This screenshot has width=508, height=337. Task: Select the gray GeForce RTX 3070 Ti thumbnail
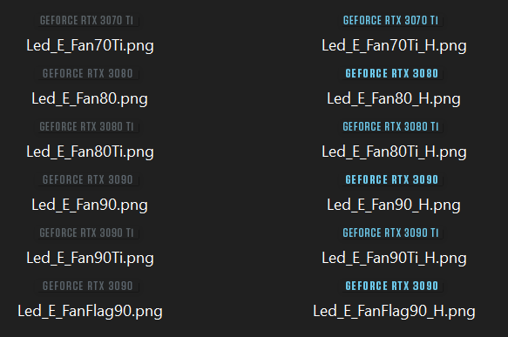[x=87, y=20]
